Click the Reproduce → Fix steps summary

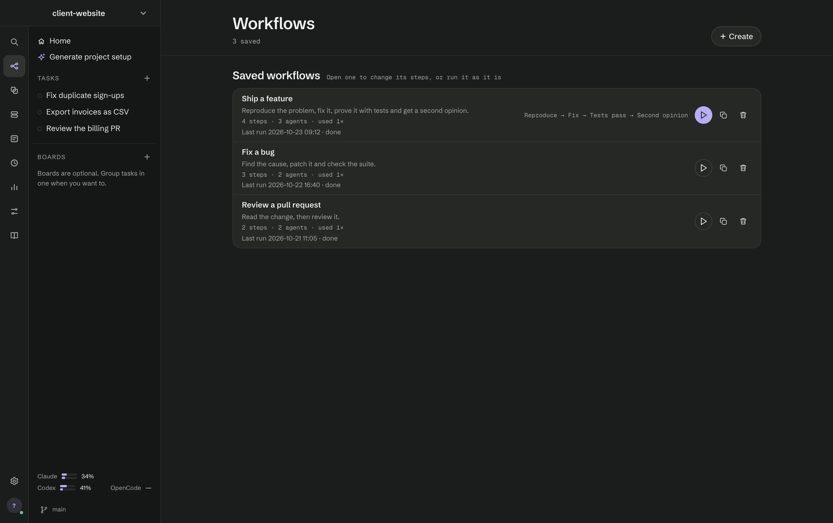606,115
